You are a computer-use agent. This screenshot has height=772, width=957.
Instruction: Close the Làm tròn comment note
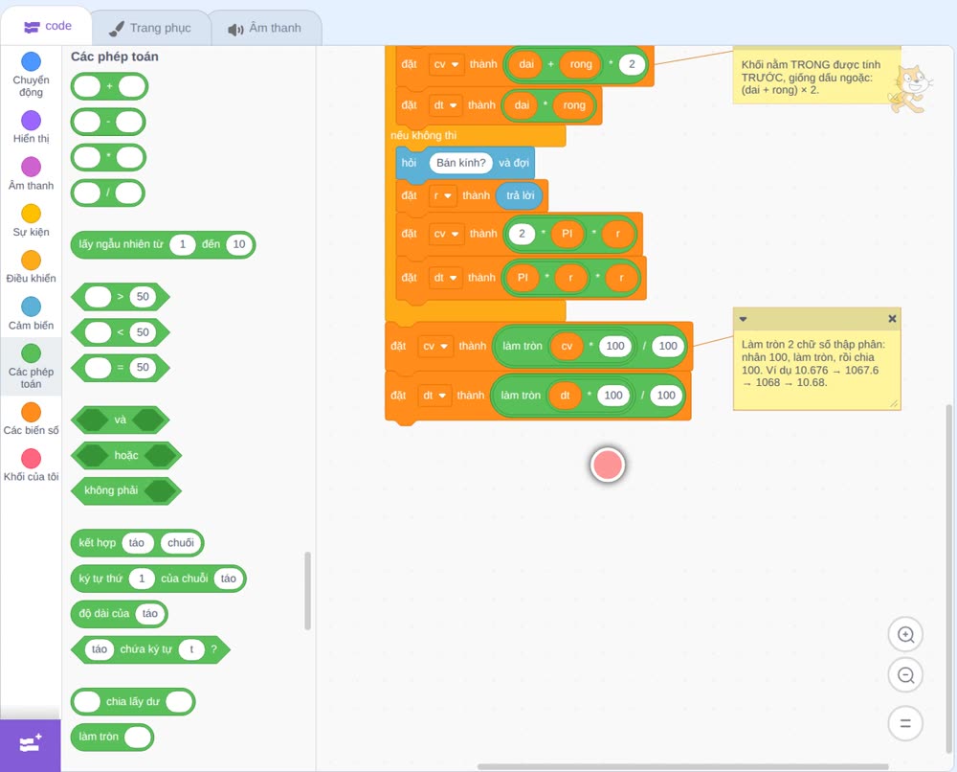pos(892,318)
